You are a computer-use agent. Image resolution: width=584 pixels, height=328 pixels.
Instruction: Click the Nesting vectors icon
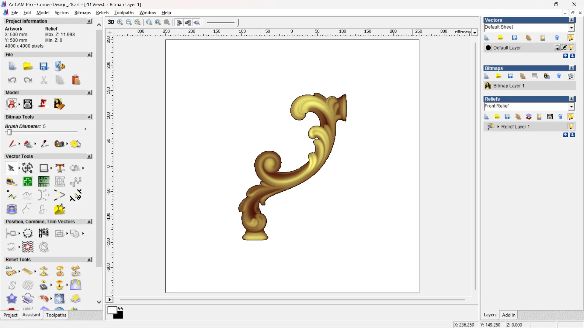pyautogui.click(x=43, y=233)
